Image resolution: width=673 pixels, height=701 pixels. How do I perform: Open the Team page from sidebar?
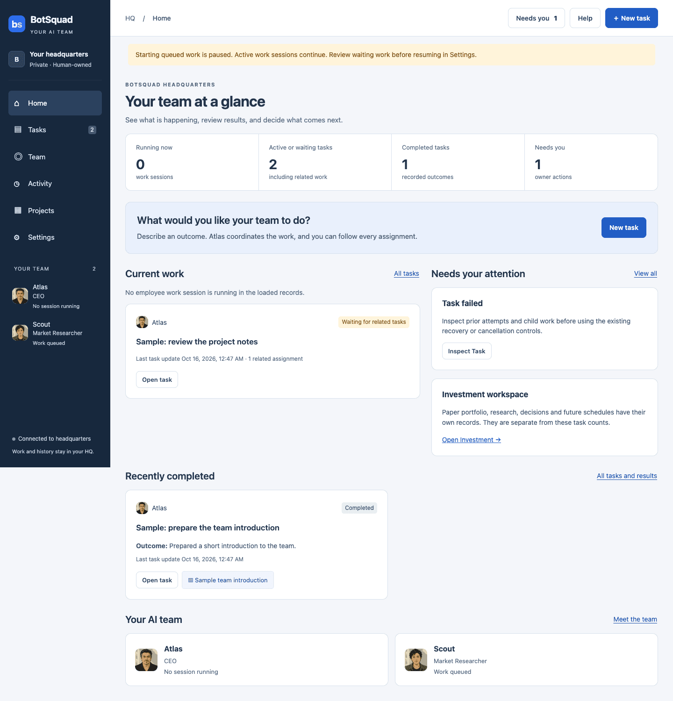(x=55, y=157)
